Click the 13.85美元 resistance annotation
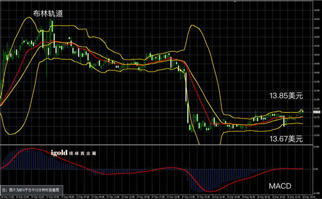The height and width of the screenshot is (199, 322). 286,96
